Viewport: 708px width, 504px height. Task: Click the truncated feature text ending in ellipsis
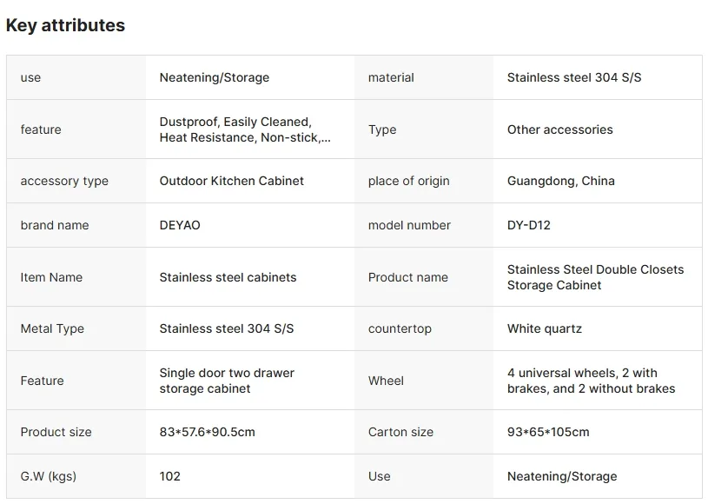(x=245, y=129)
